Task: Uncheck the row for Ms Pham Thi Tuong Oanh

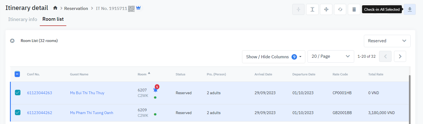Action: 17,113
